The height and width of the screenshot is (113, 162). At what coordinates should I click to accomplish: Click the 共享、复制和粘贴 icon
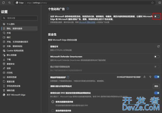pos(4,46)
